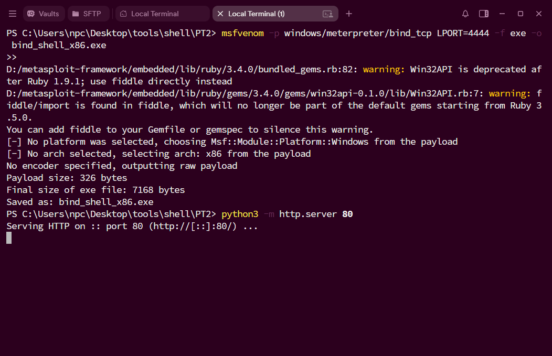Click 'No encoder specified, outputting raw payload'
Screen dimensions: 552x356
(x=122, y=166)
